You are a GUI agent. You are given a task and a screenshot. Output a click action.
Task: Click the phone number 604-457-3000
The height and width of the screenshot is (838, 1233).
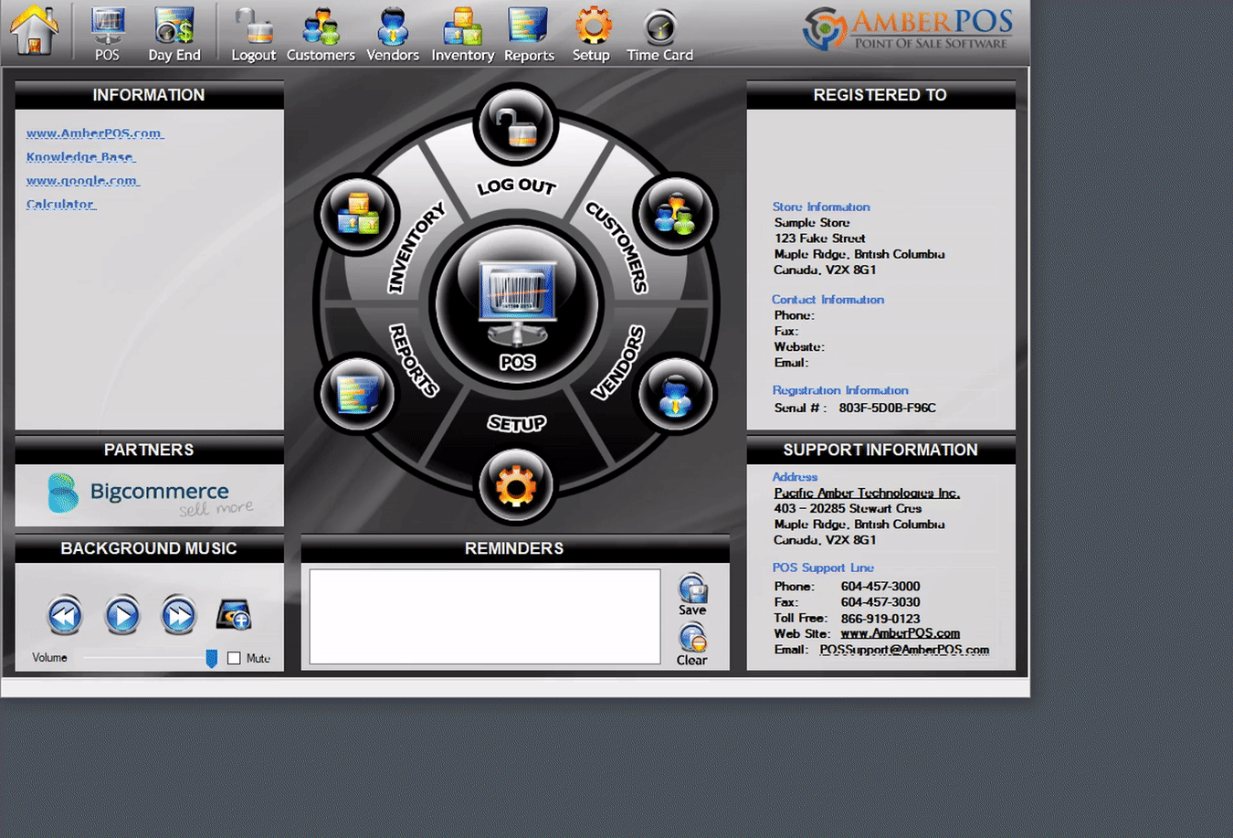[x=880, y=587]
